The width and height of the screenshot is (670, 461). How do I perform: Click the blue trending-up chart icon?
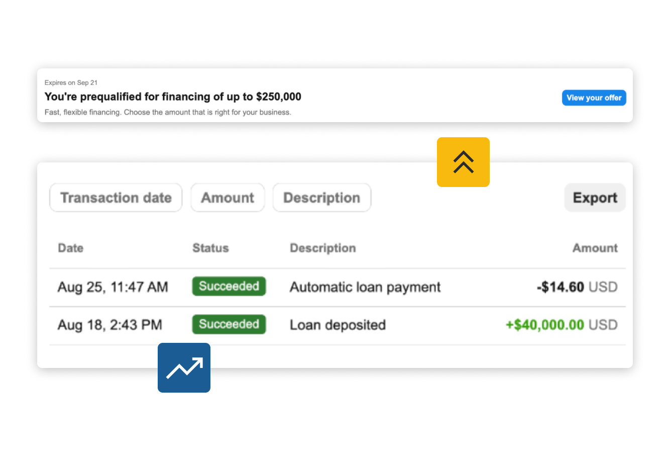tap(184, 367)
